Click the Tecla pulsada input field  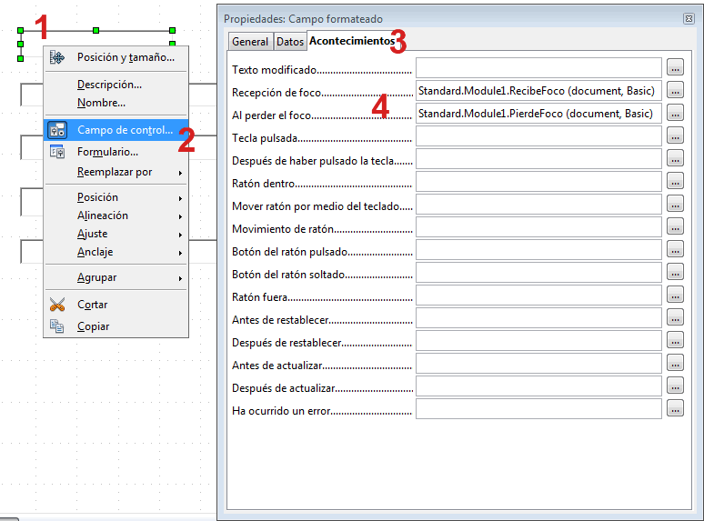538,136
